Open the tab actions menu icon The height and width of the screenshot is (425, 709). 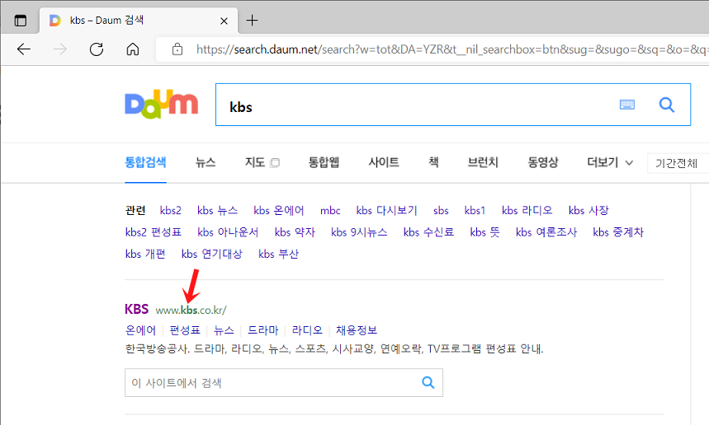point(21,21)
